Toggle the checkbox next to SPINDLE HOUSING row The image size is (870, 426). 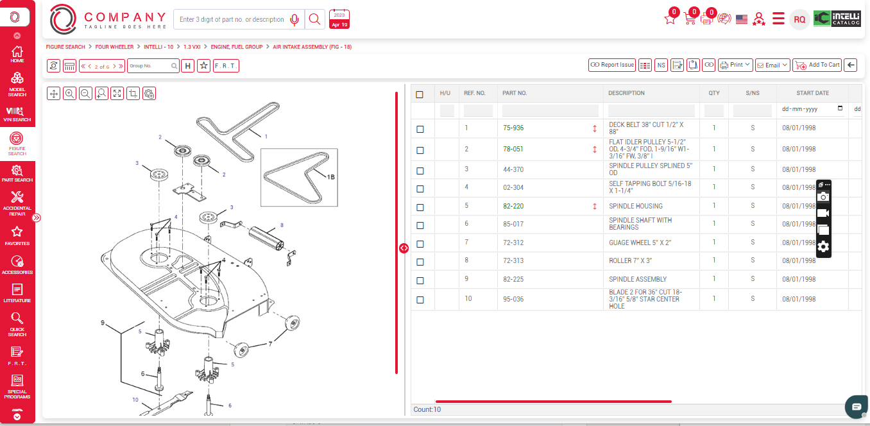[x=420, y=206]
